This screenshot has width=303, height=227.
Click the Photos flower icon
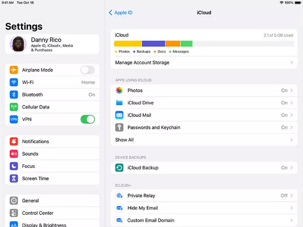pyautogui.click(x=119, y=90)
